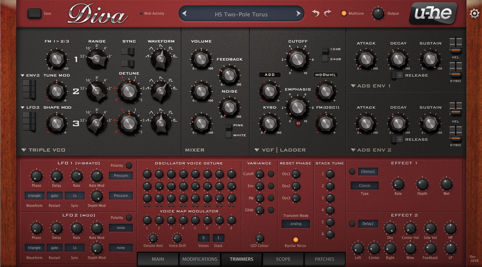Click the filter Emphasis knob

point(297,107)
